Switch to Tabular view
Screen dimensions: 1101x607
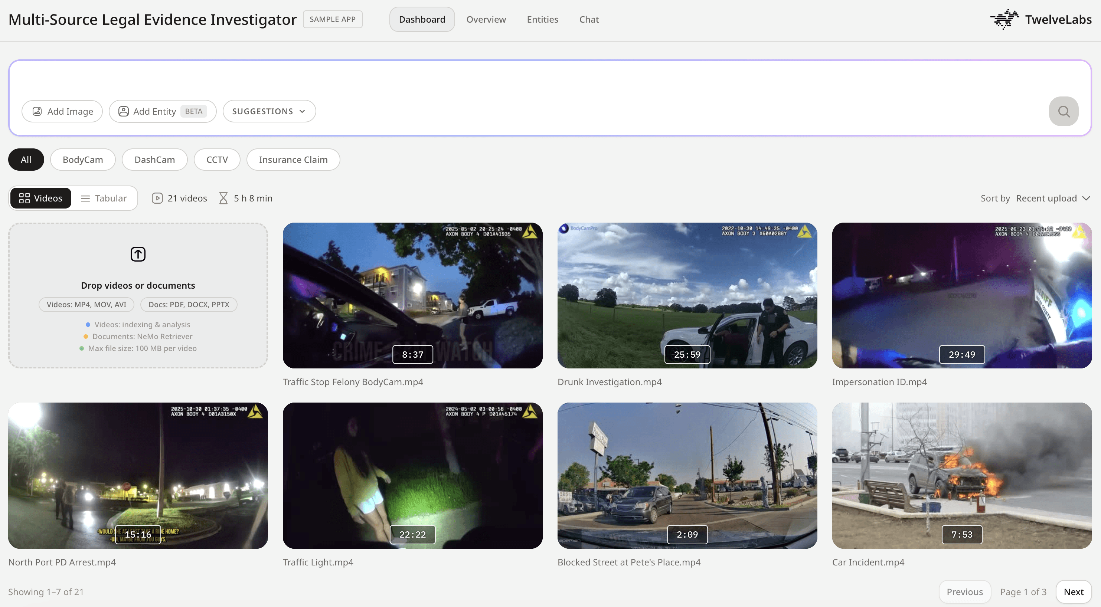coord(104,198)
